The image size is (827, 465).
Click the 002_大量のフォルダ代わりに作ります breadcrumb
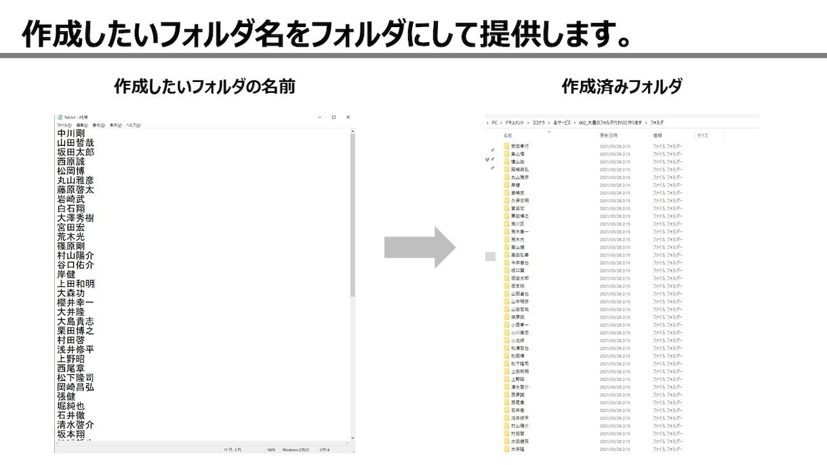610,123
